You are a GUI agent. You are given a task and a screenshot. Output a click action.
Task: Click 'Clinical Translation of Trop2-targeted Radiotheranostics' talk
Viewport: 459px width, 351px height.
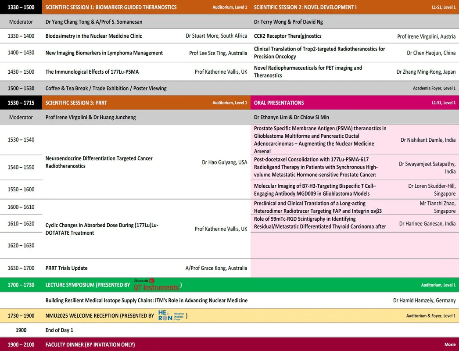(x=319, y=53)
